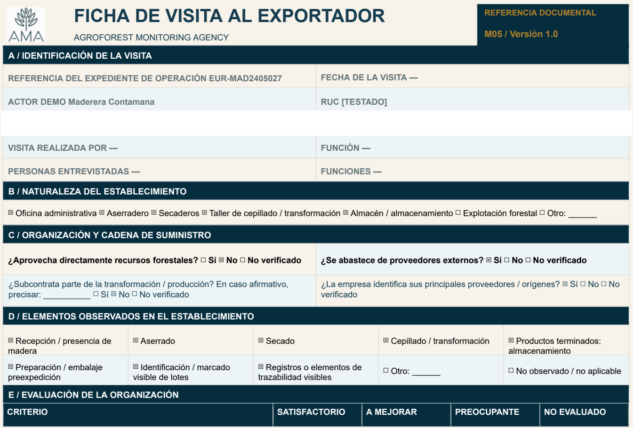Select the expediente reference EUR-MAD2405027
The height and width of the screenshot is (428, 633).
(x=245, y=78)
